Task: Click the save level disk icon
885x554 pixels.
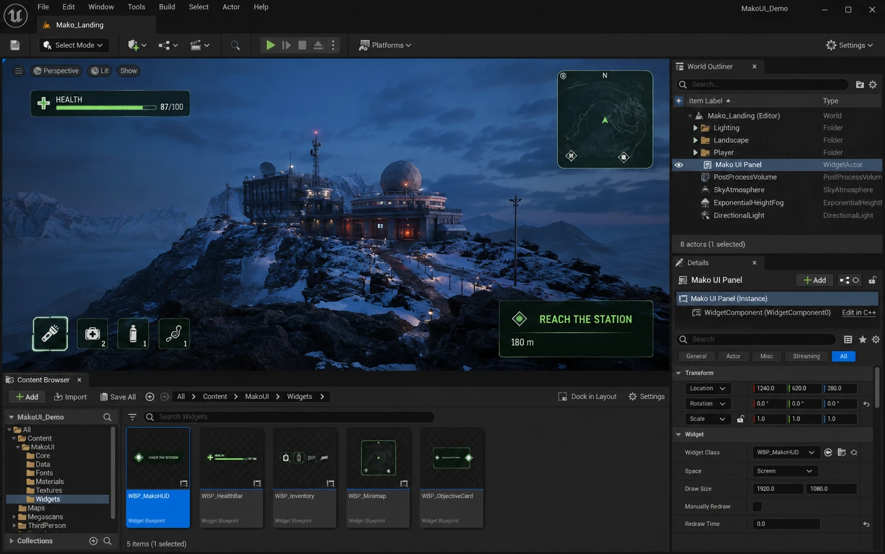Action: (15, 45)
